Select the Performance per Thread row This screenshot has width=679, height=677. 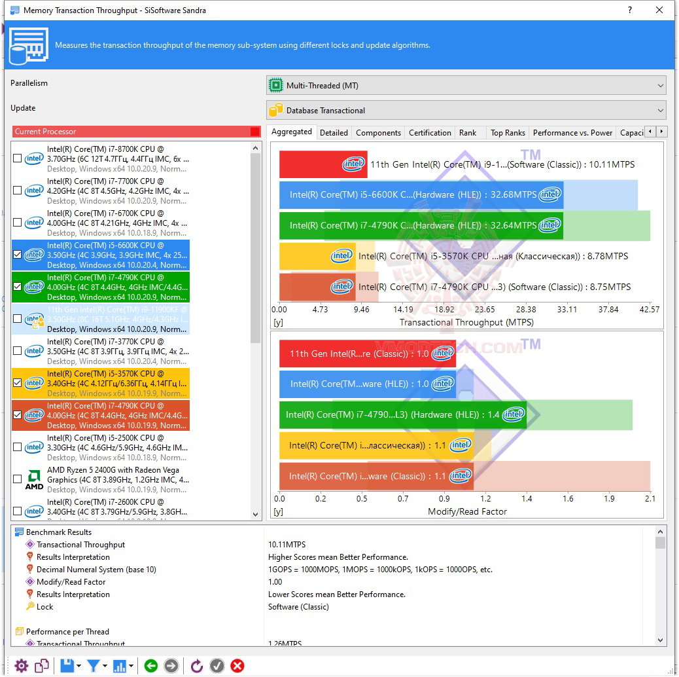[x=67, y=631]
